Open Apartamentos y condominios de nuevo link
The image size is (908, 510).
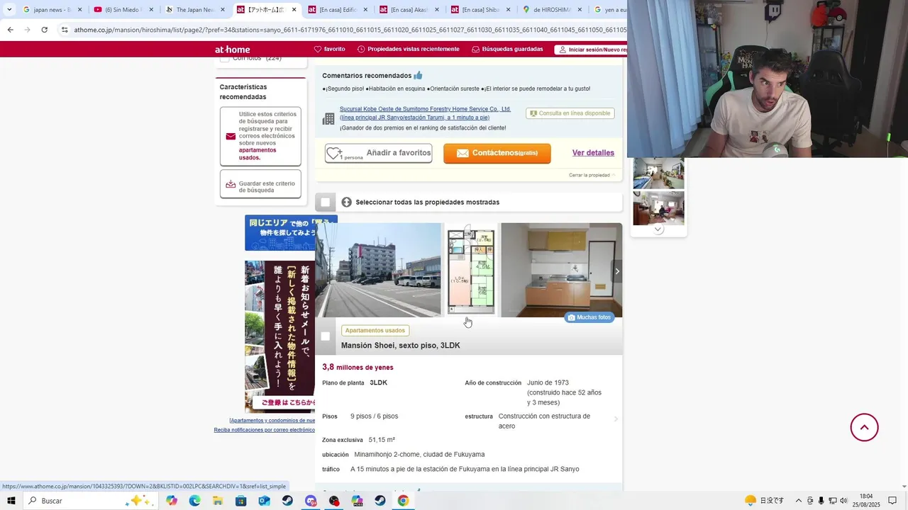272,420
